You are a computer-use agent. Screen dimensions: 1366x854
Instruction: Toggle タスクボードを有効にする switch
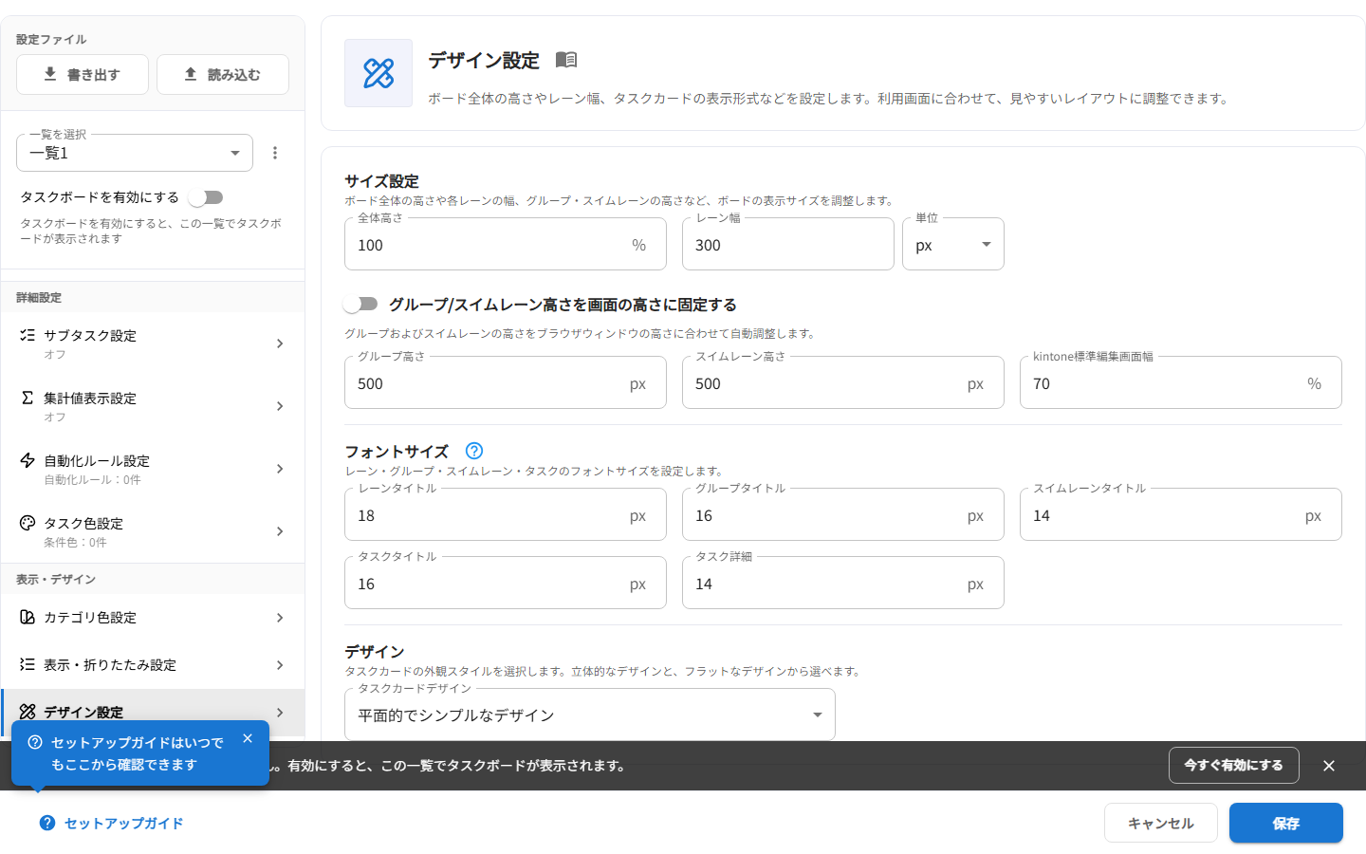(x=206, y=197)
